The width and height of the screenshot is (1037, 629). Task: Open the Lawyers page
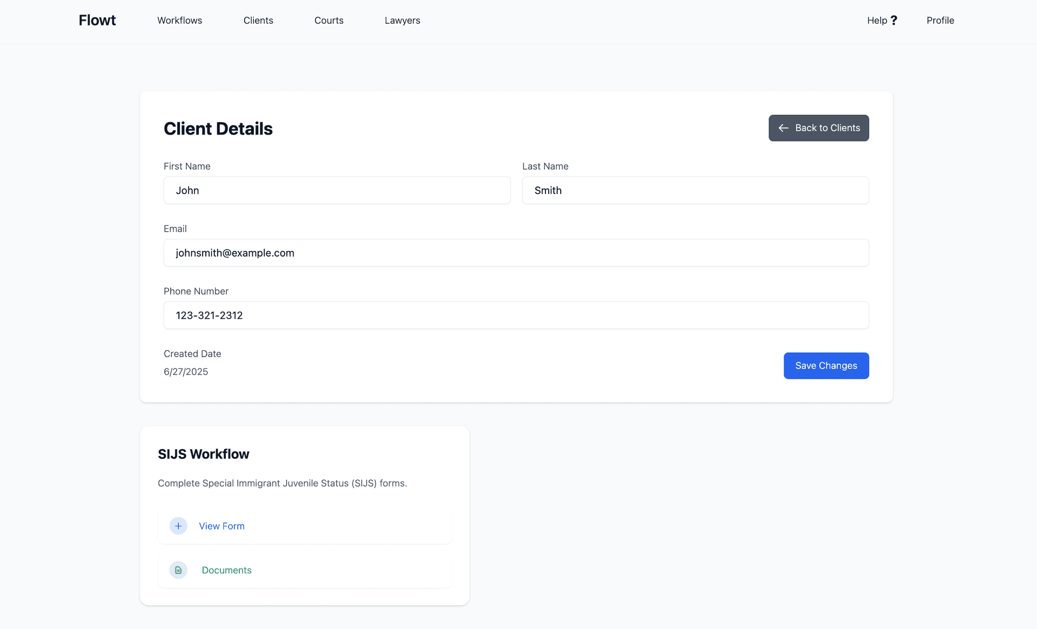point(402,21)
